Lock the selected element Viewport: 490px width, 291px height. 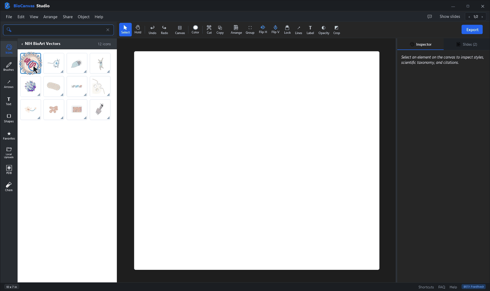click(287, 30)
